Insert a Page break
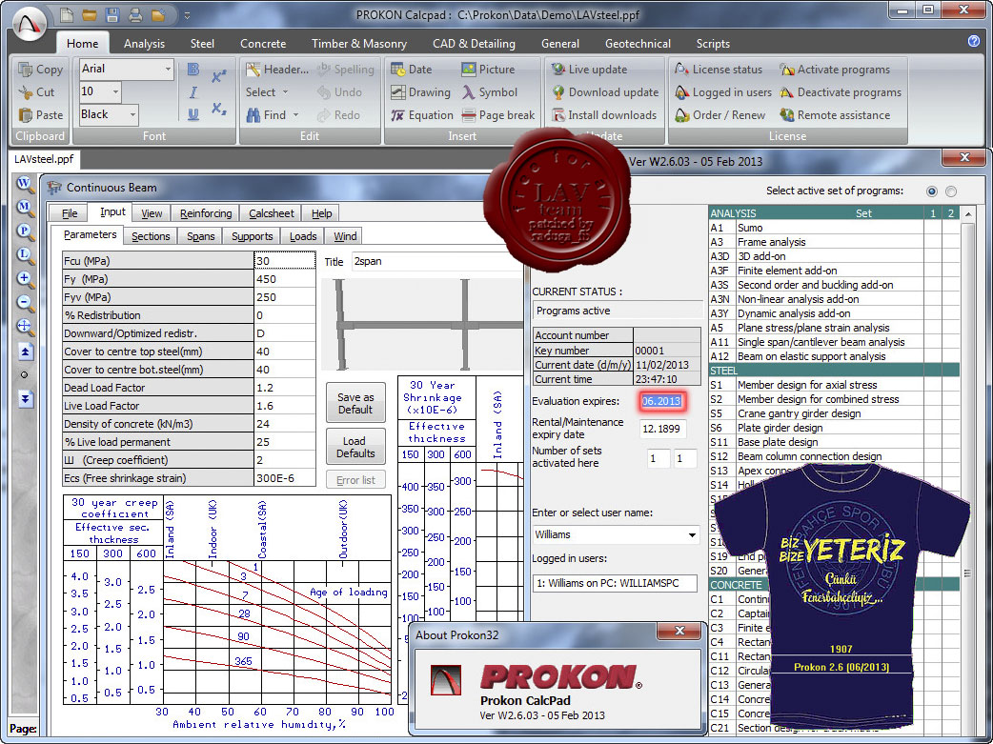Image resolution: width=993 pixels, height=744 pixels. pos(498,115)
